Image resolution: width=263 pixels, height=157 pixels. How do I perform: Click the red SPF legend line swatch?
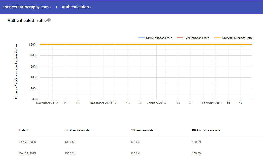pyautogui.click(x=180, y=38)
